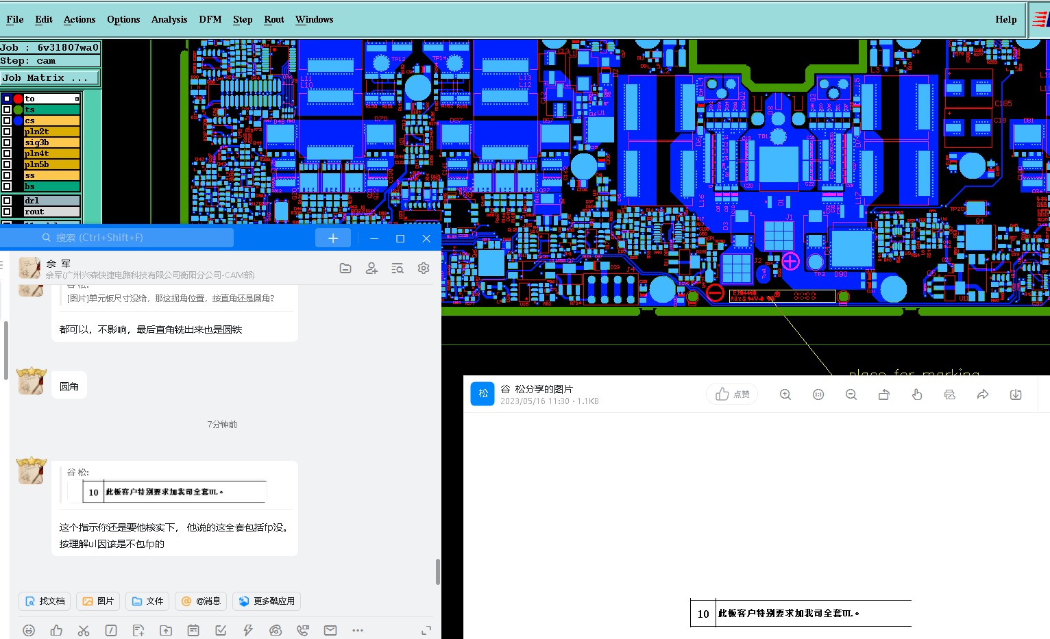Viewport: 1050px width, 639px height.
Task: Open the calendar schedule icon in chat toolbar
Action: (x=193, y=630)
